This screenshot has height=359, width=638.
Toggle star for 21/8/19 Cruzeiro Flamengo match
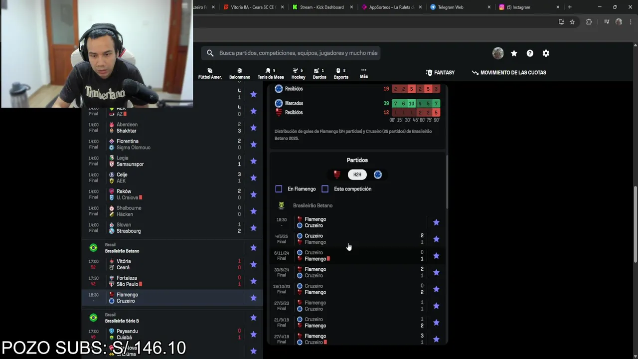click(x=436, y=323)
